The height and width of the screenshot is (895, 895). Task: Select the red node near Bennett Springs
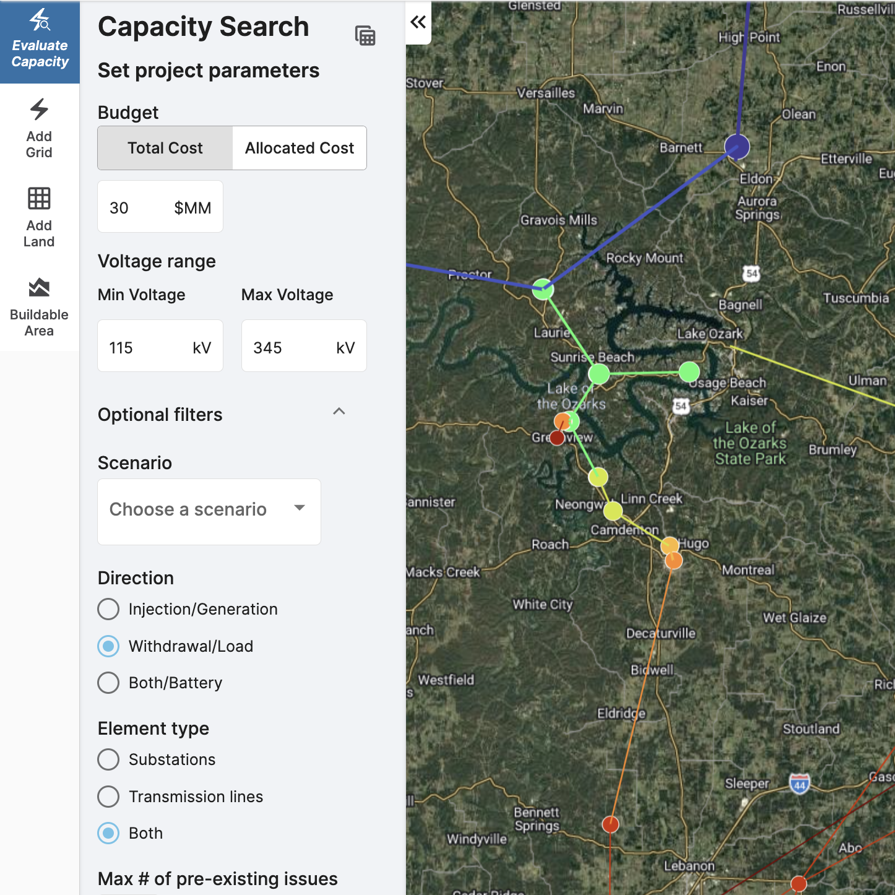coord(610,824)
